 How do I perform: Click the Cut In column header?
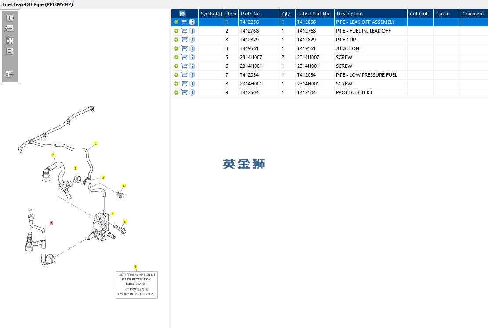point(447,14)
